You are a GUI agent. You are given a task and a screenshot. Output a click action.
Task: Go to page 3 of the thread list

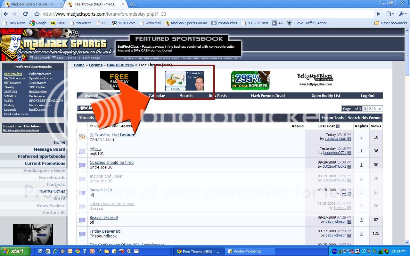374,109
